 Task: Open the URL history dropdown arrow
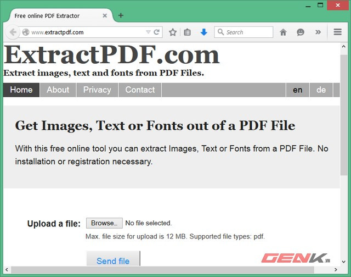[x=148, y=32]
